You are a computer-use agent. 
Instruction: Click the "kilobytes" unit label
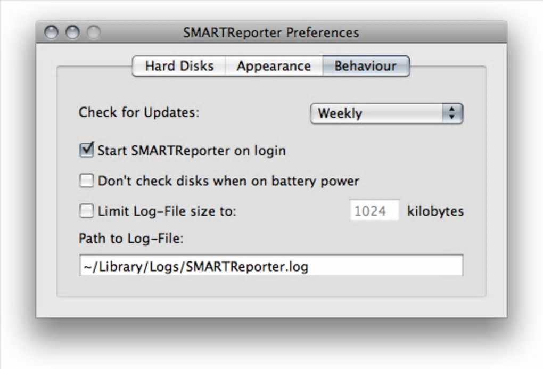tap(435, 211)
